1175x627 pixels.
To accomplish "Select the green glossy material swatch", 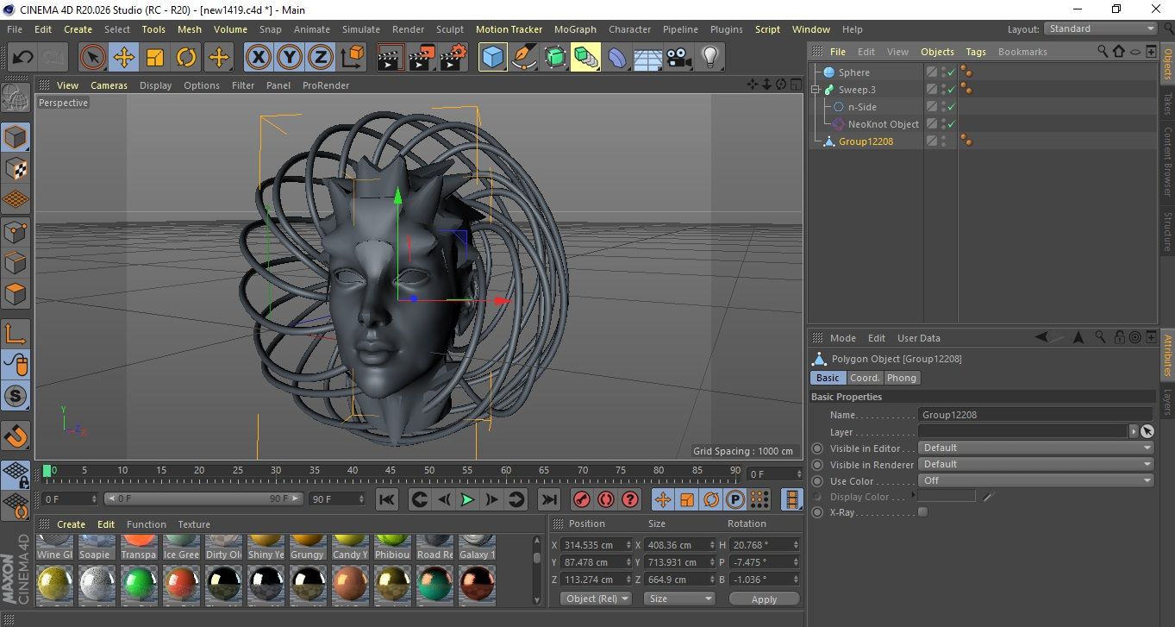I will tap(139, 584).
